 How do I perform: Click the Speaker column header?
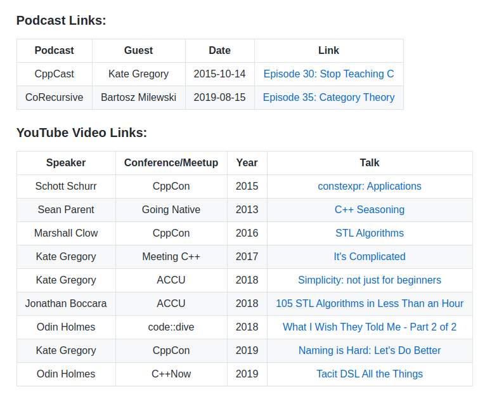tap(66, 163)
